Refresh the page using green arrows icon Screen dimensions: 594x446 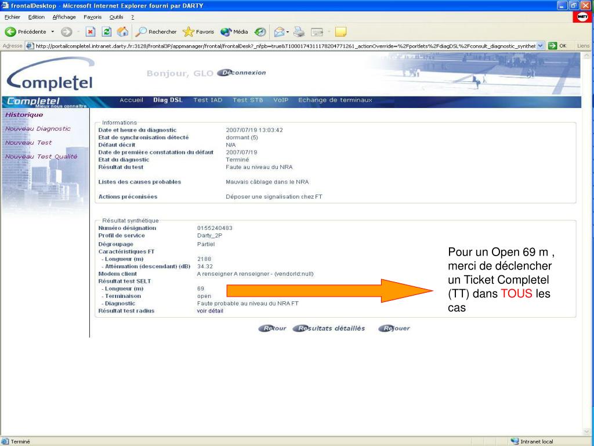click(x=107, y=32)
